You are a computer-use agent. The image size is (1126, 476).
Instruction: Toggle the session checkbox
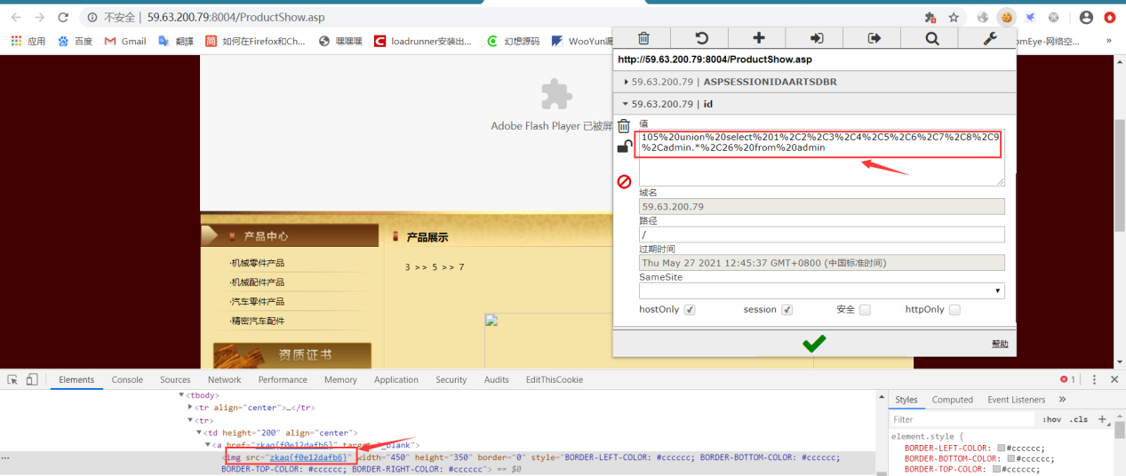click(x=787, y=310)
